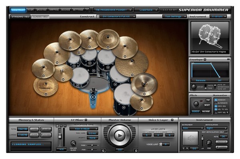The image size is (240, 159).
Task: Mute the EZ Mixer channel
Action: point(65,126)
